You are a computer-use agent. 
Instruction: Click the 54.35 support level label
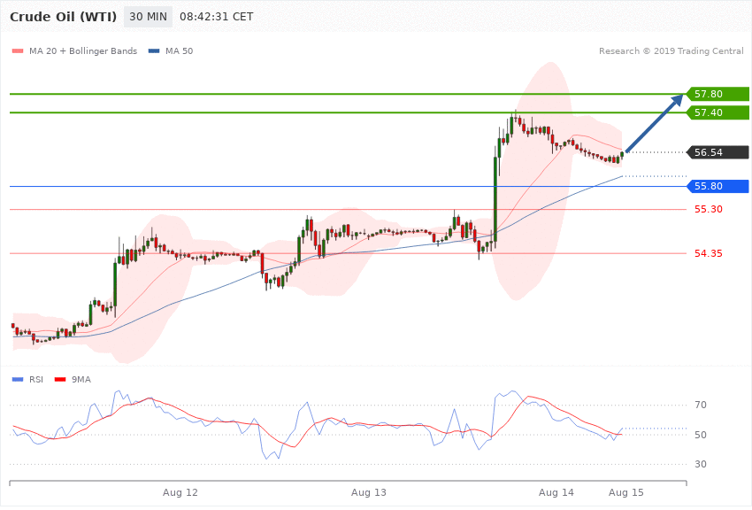709,253
